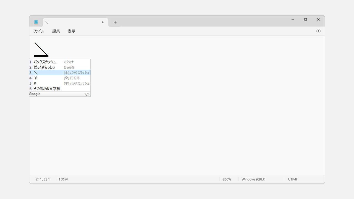Open a new tab with the plus button
The image size is (354, 199).
(x=115, y=22)
